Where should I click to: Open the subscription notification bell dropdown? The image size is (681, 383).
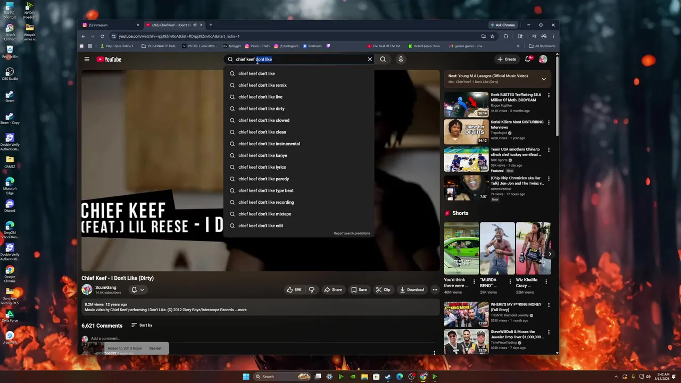(138, 289)
